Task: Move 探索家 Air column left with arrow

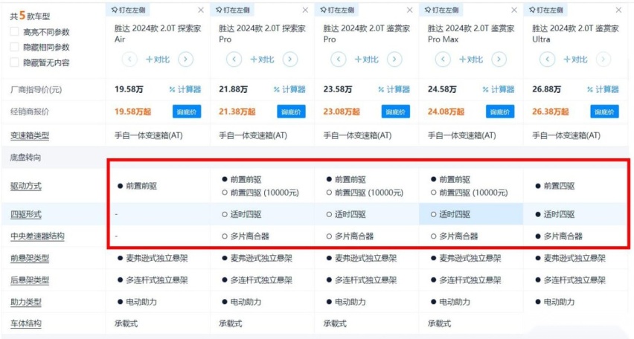Action: 129,59
